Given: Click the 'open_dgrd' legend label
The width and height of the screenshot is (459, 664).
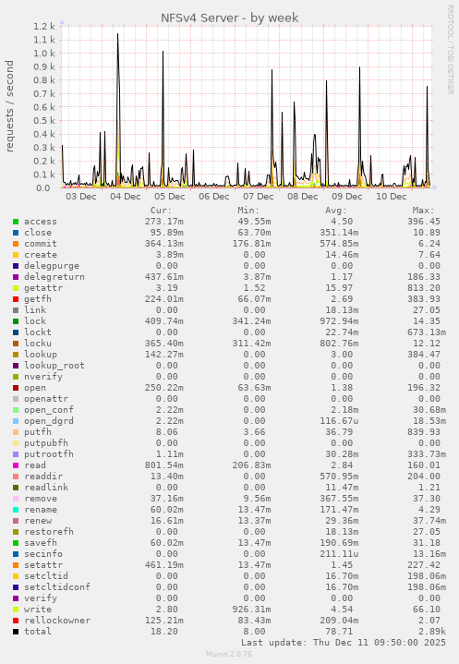Looking at the screenshot, I should [49, 421].
